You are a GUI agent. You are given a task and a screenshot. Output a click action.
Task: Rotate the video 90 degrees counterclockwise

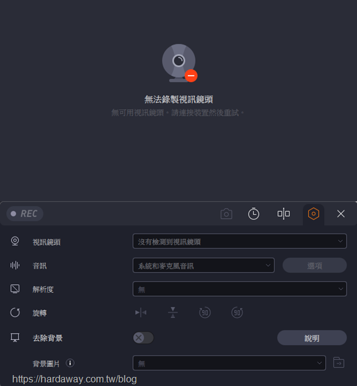pyautogui.click(x=205, y=312)
